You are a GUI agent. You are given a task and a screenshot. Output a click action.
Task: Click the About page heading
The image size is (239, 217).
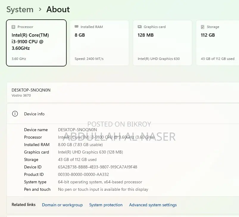tap(58, 10)
